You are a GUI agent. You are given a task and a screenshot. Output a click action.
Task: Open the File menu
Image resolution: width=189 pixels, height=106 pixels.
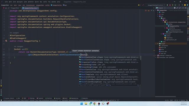6,2
